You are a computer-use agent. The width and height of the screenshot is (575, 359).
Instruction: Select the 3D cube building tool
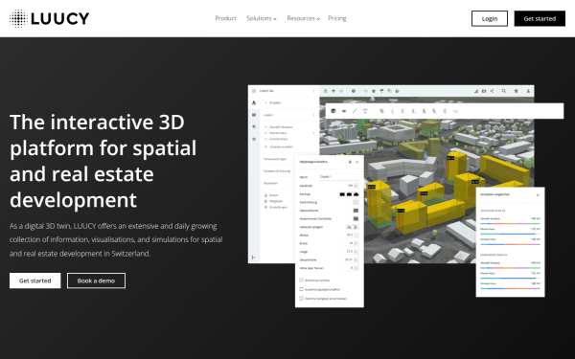click(x=333, y=111)
